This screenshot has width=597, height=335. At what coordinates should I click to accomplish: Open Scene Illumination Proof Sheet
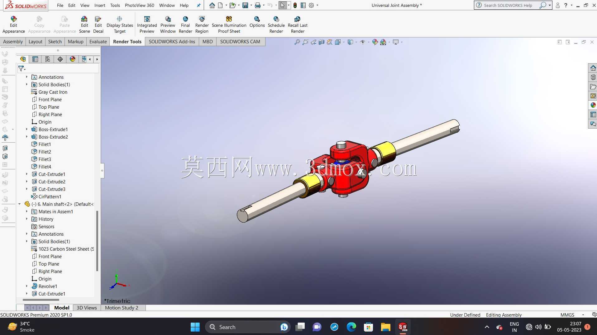coord(229,25)
